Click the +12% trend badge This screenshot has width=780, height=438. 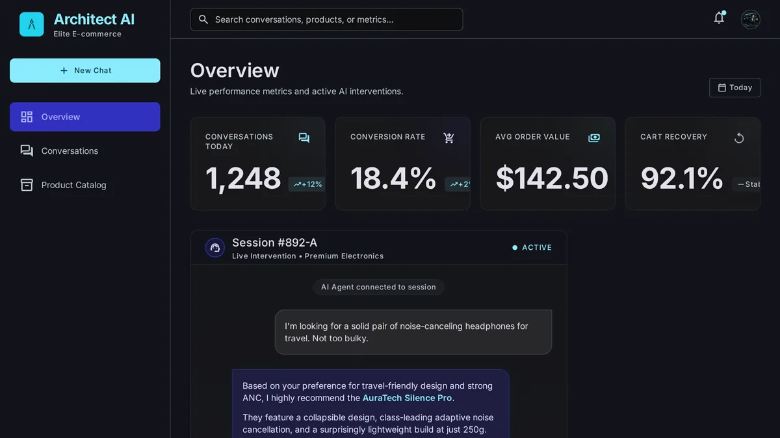click(307, 184)
